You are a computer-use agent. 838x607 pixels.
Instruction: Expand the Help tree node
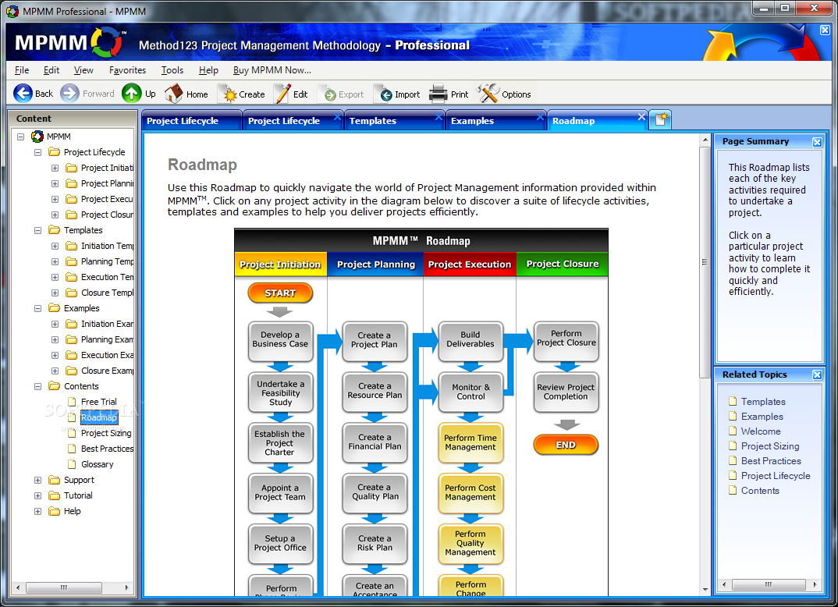pos(37,511)
